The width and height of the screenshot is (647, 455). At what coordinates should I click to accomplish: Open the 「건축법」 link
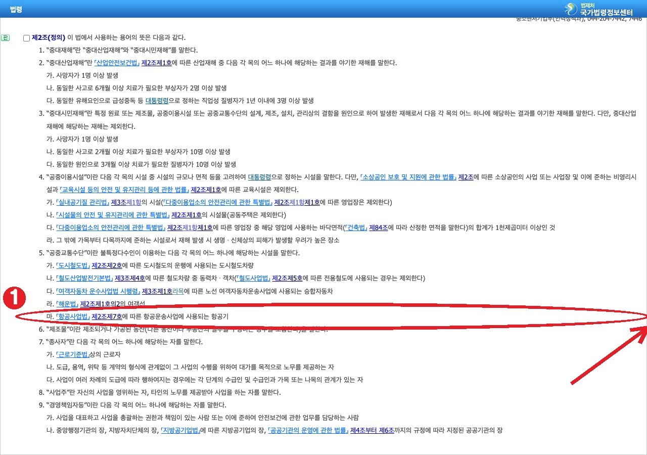click(355, 227)
